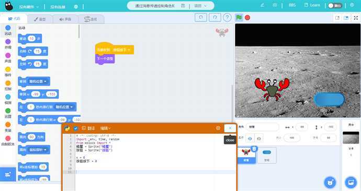Open the Learn link

pyautogui.click(x=312, y=5)
